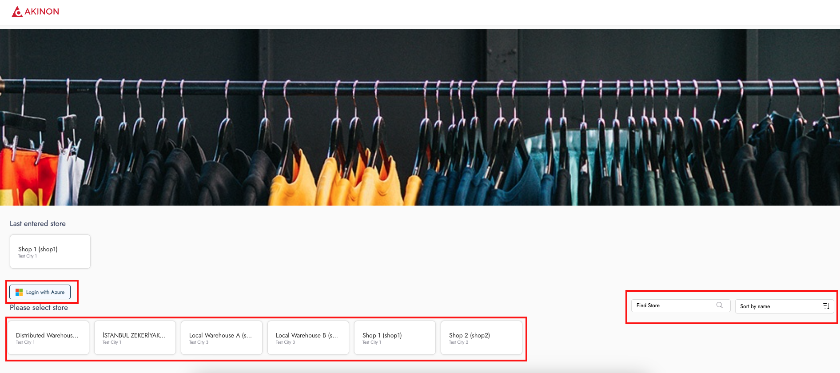Open last entered store Shop 1 card
The height and width of the screenshot is (373, 840).
pyautogui.click(x=50, y=251)
